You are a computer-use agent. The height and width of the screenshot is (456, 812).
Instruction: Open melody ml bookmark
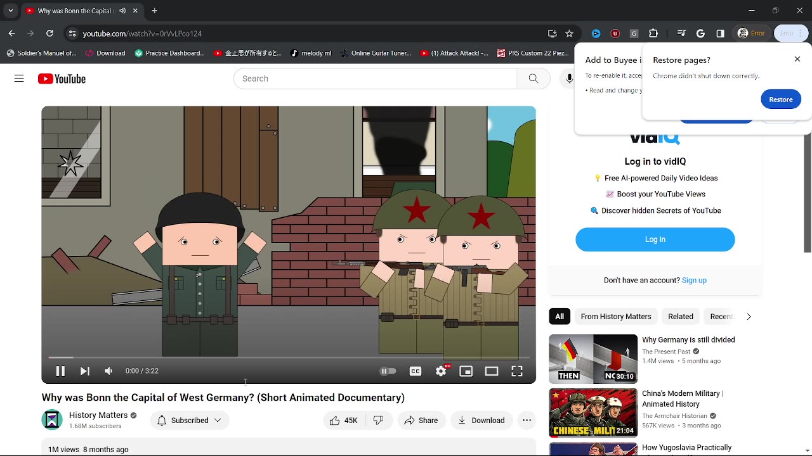click(311, 53)
